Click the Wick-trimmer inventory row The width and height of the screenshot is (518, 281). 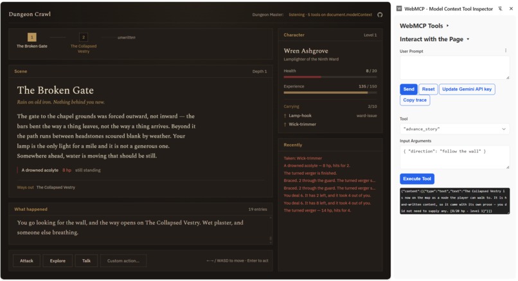(330, 124)
